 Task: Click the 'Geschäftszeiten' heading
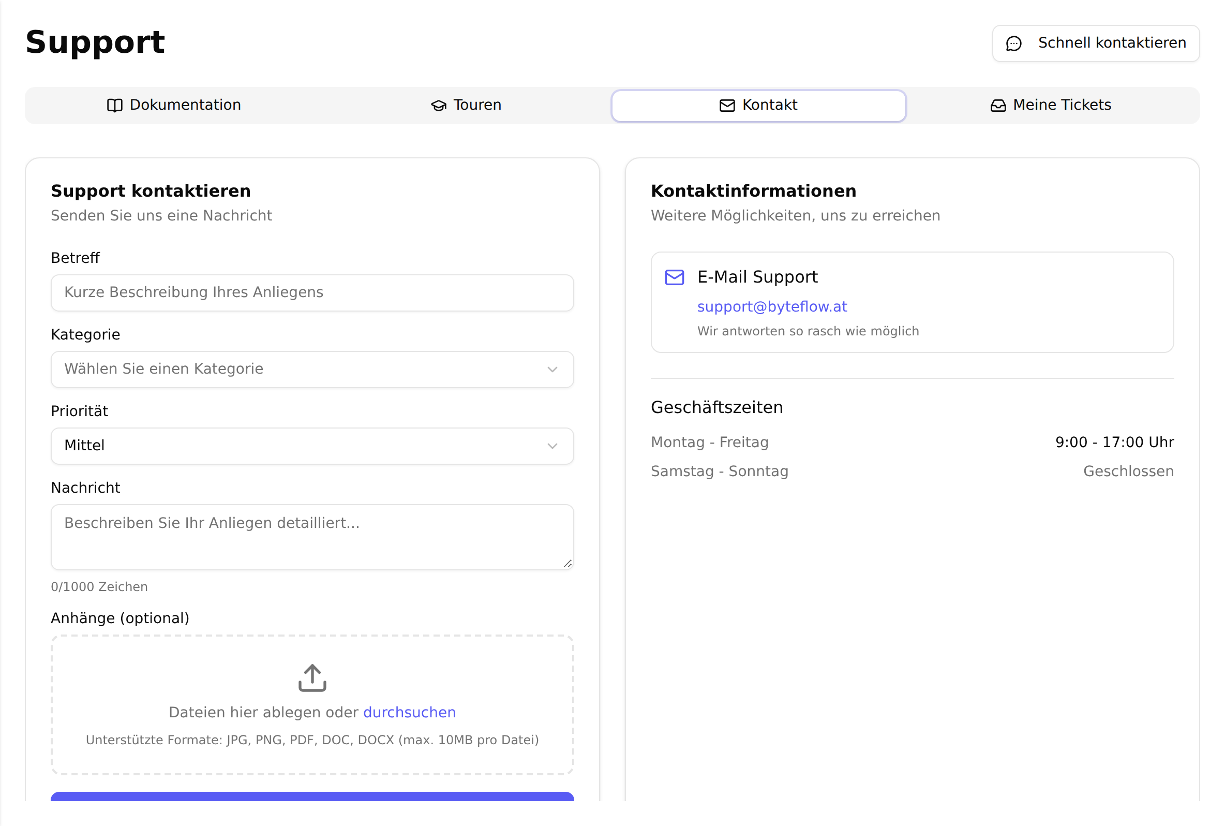(x=716, y=407)
